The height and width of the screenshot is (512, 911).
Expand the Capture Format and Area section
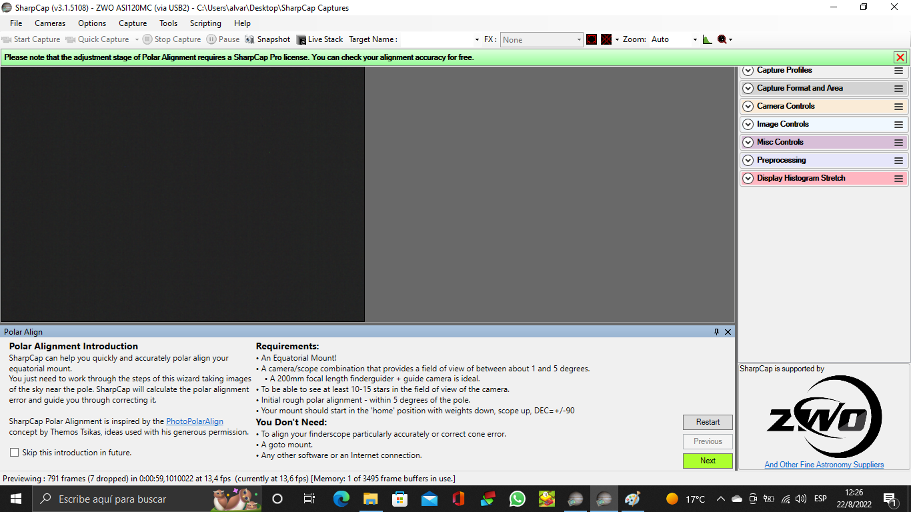pos(748,88)
